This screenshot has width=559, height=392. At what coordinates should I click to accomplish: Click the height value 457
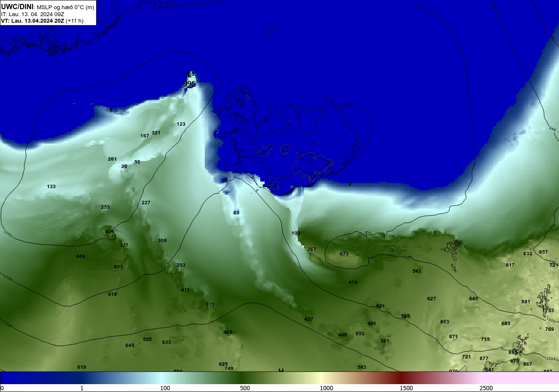[x=309, y=319]
